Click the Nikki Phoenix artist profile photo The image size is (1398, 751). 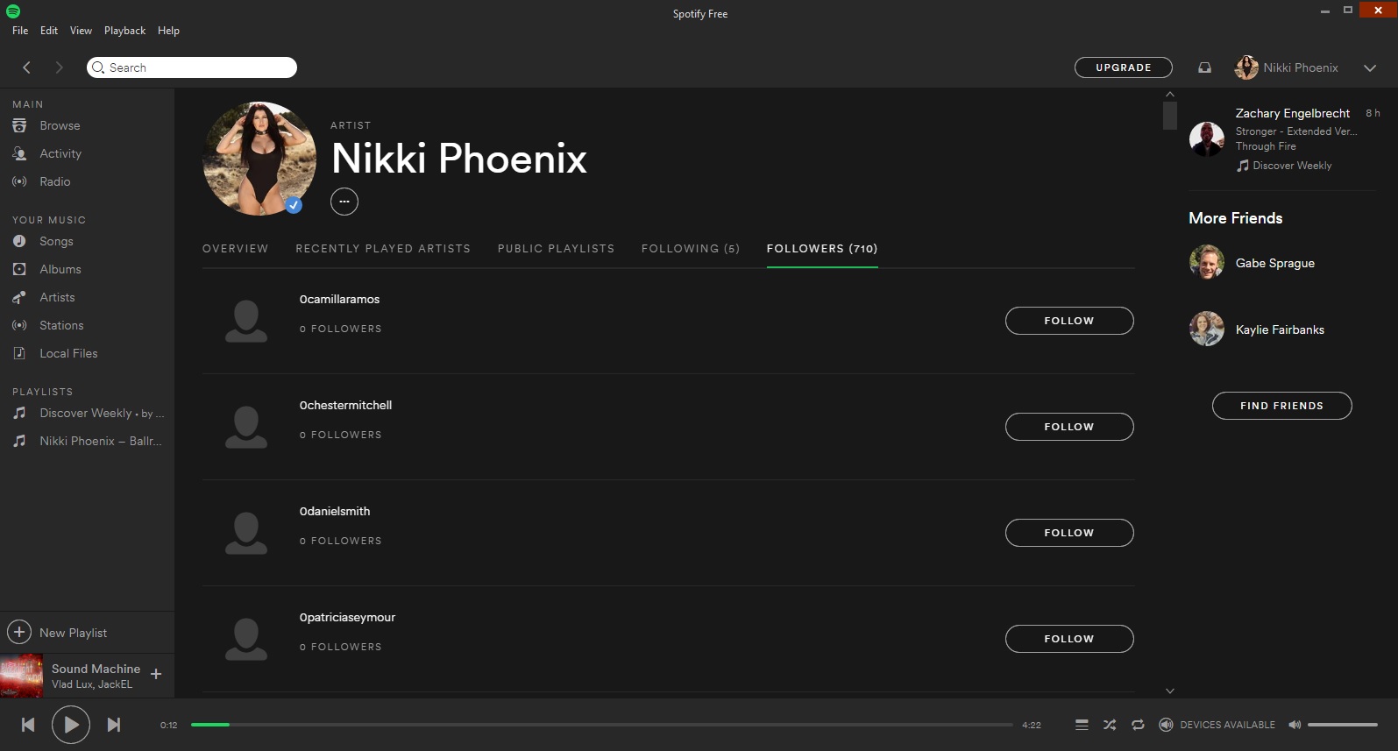click(259, 159)
